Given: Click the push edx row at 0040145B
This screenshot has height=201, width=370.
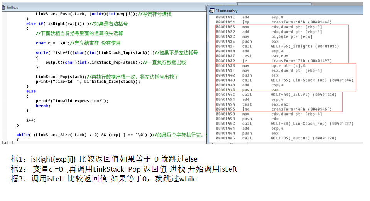Looking at the screenshot, I should tap(247, 119).
